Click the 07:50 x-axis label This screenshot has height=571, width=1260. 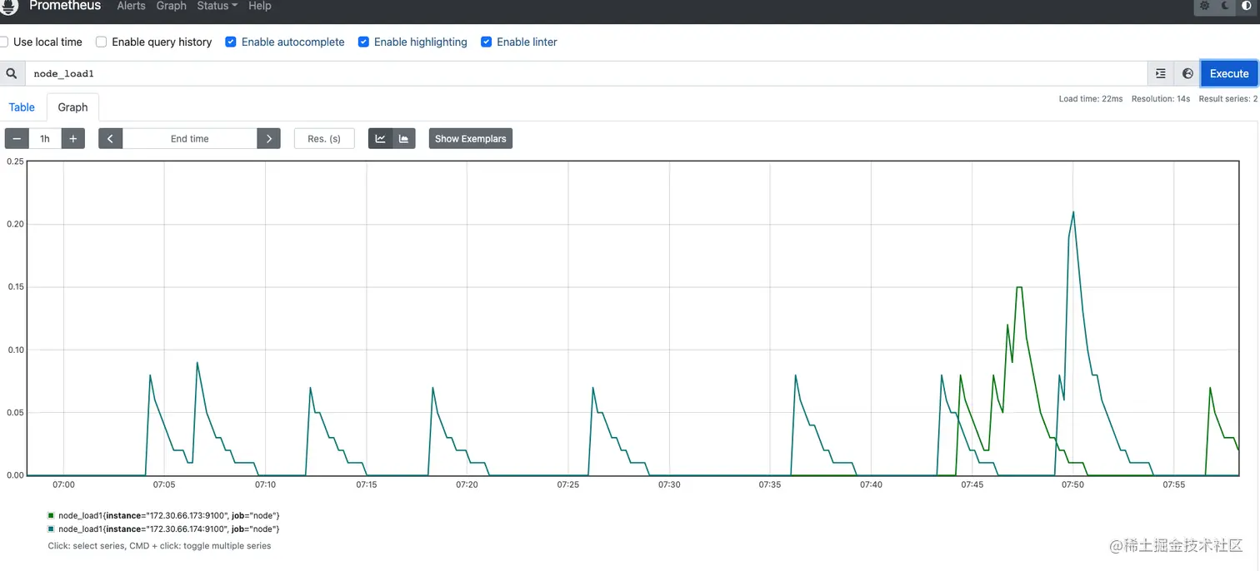(1072, 484)
